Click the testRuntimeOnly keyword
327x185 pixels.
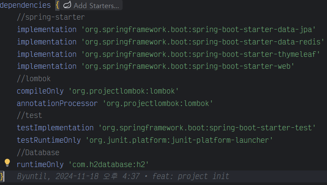coord(49,140)
